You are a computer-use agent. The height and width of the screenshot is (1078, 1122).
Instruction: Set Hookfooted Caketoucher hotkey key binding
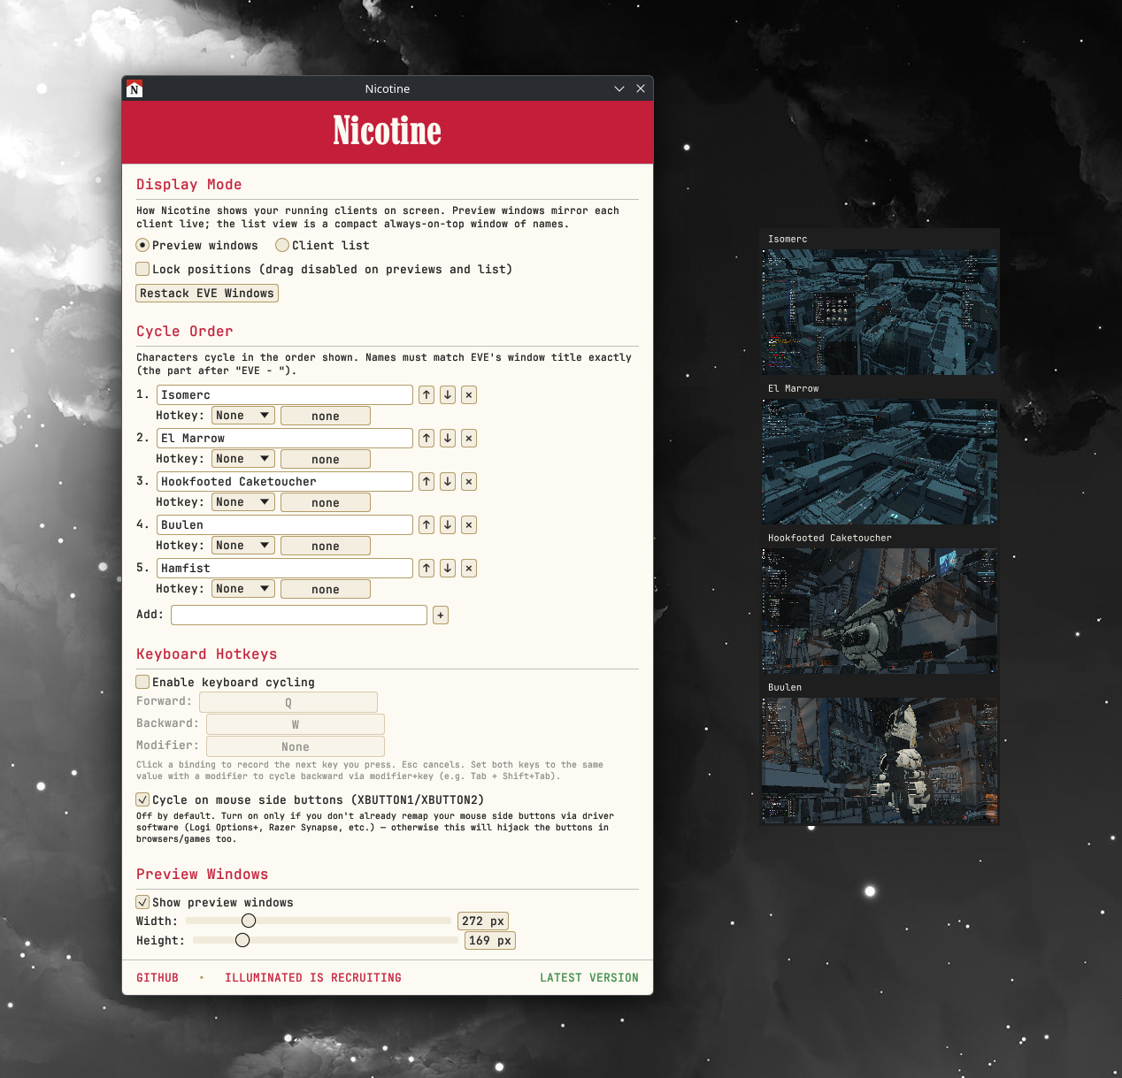[x=326, y=502]
